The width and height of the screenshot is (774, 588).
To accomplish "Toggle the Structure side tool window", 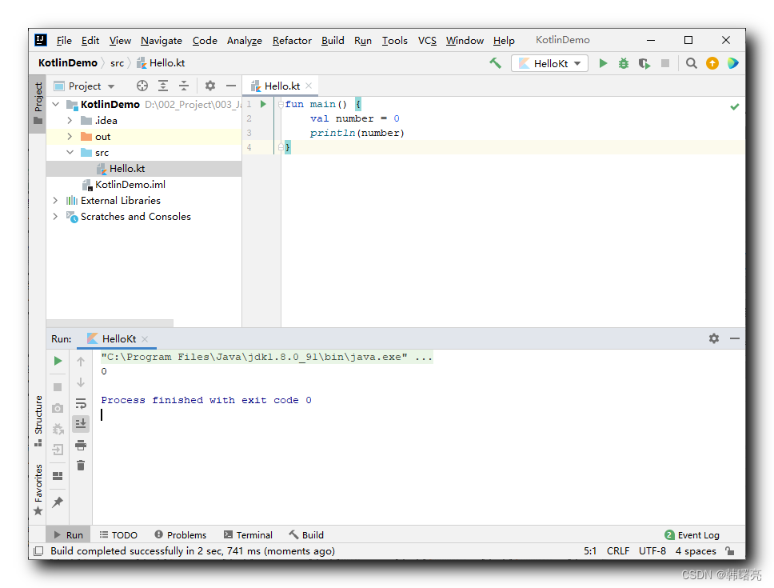I will pyautogui.click(x=38, y=421).
